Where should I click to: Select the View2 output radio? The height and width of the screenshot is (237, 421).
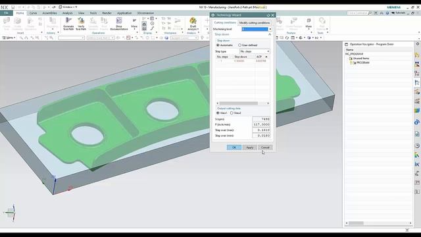[x=232, y=113]
